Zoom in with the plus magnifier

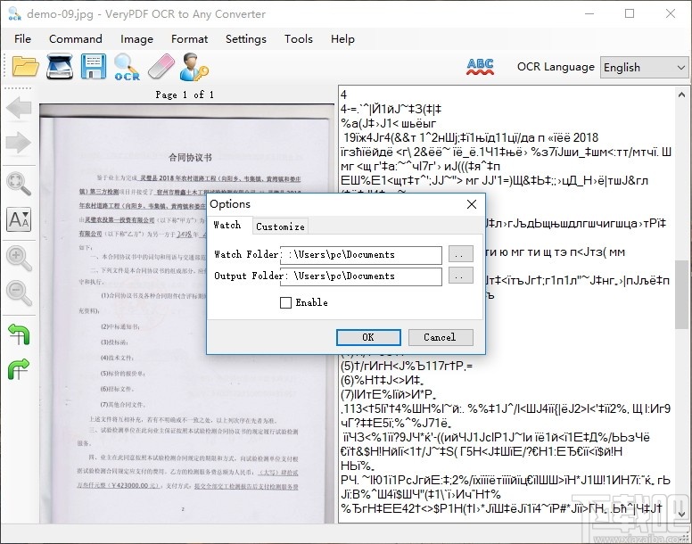19,258
